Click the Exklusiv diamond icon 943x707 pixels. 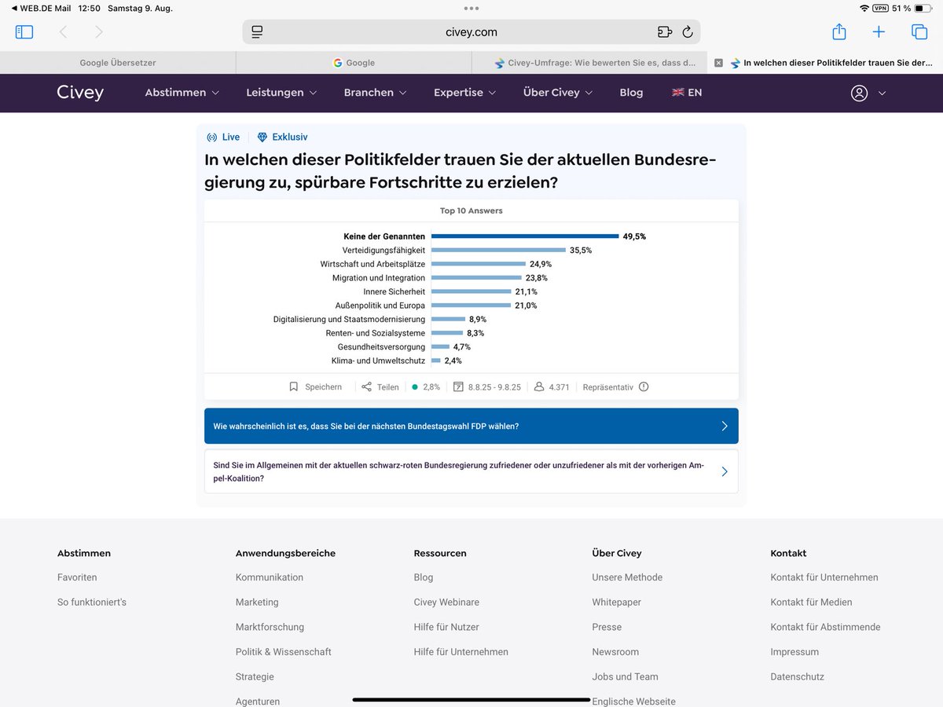click(262, 137)
